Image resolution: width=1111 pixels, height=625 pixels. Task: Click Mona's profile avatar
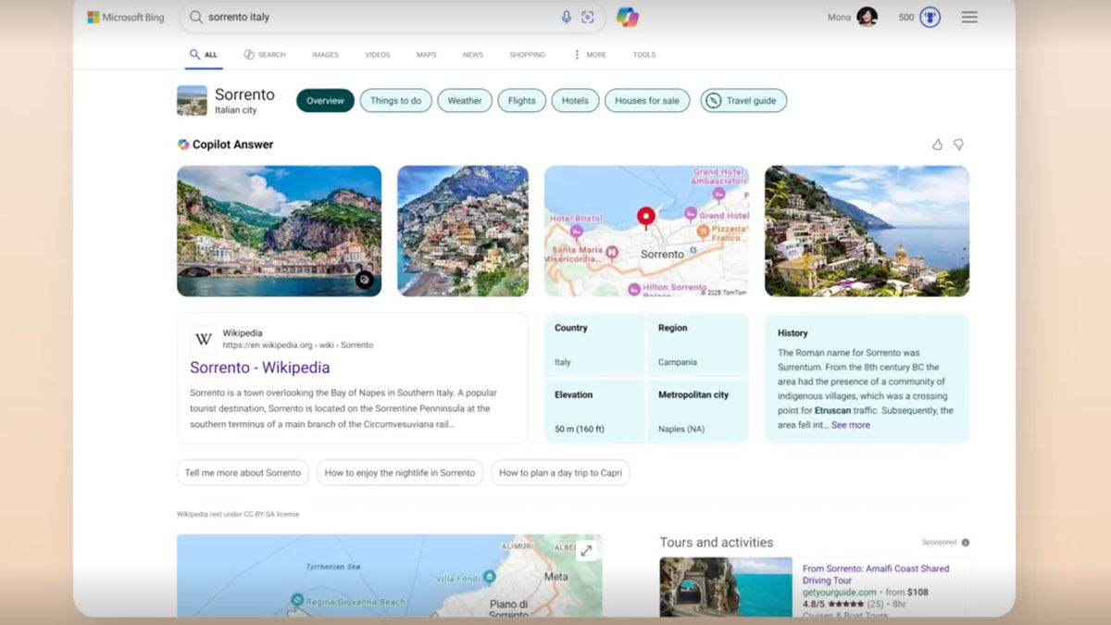[867, 18]
